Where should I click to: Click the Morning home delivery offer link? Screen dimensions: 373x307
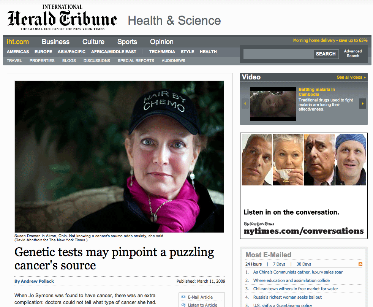(330, 40)
